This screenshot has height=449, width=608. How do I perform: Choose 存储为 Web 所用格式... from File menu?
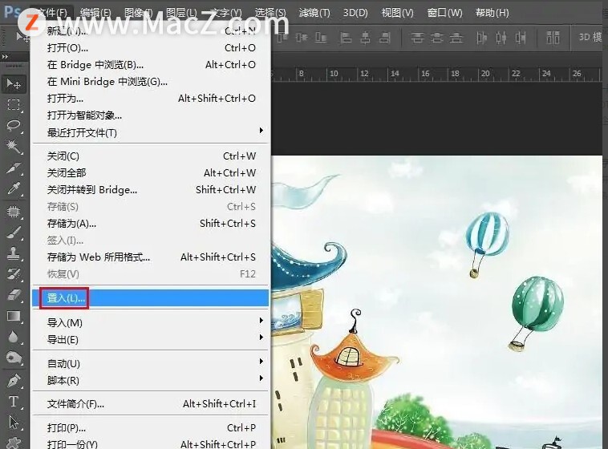pyautogui.click(x=99, y=257)
